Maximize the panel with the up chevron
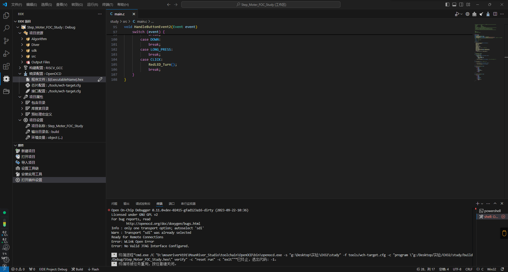This screenshot has height=272, width=508. pyautogui.click(x=495, y=204)
